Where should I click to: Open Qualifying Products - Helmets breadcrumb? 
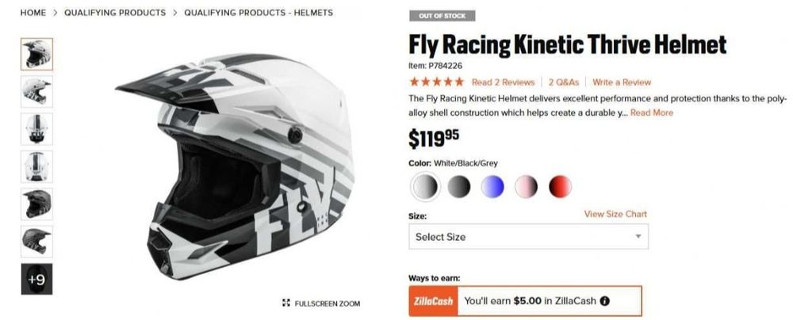pos(259,13)
